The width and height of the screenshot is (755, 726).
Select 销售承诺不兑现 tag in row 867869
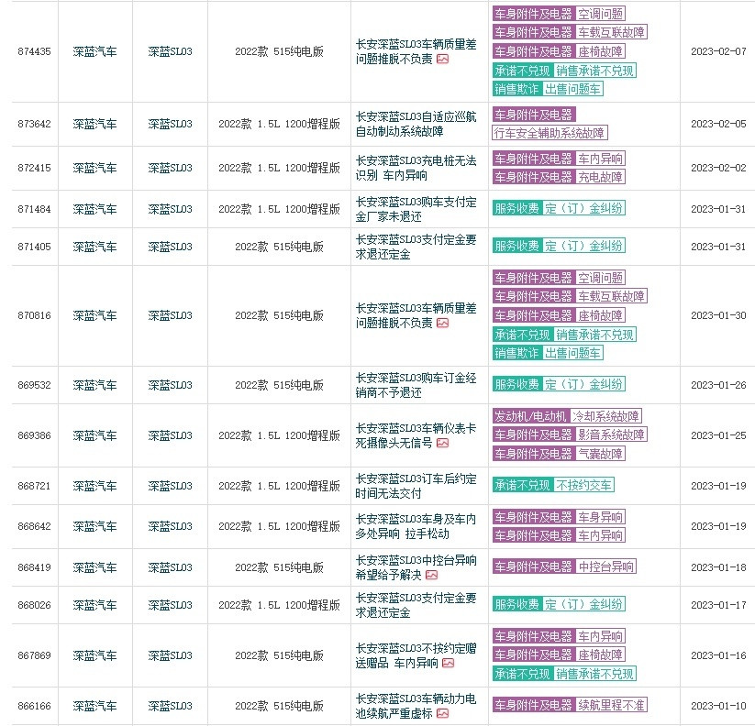pos(594,674)
